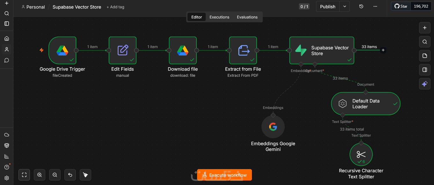The image size is (434, 185).
Task: Click the Publish button
Action: click(328, 6)
